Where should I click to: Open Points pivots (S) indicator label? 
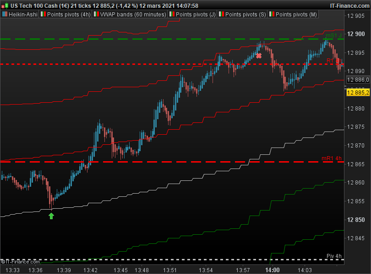click(x=246, y=15)
